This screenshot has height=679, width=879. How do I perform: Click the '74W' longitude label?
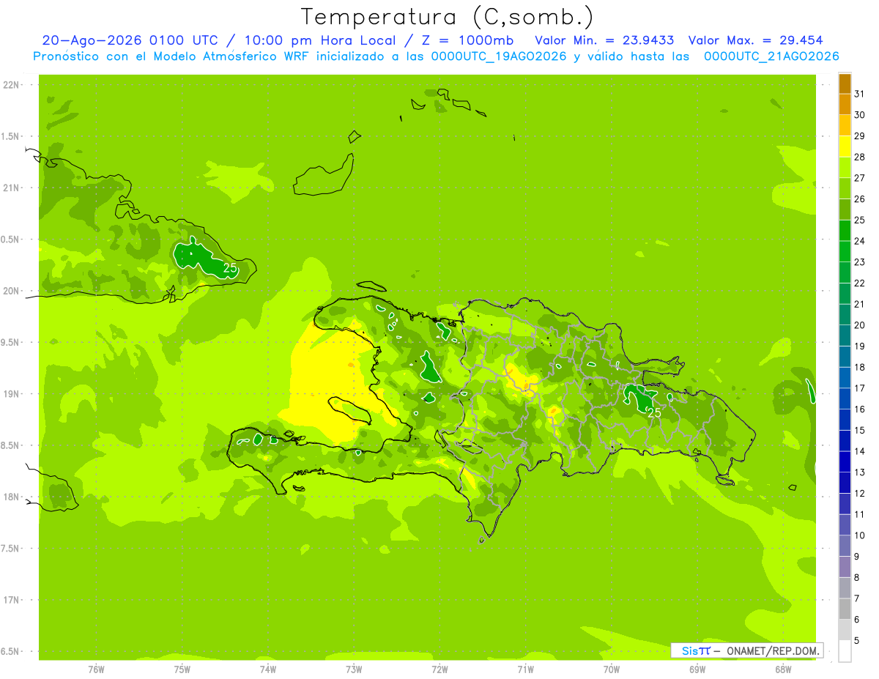tap(268, 669)
